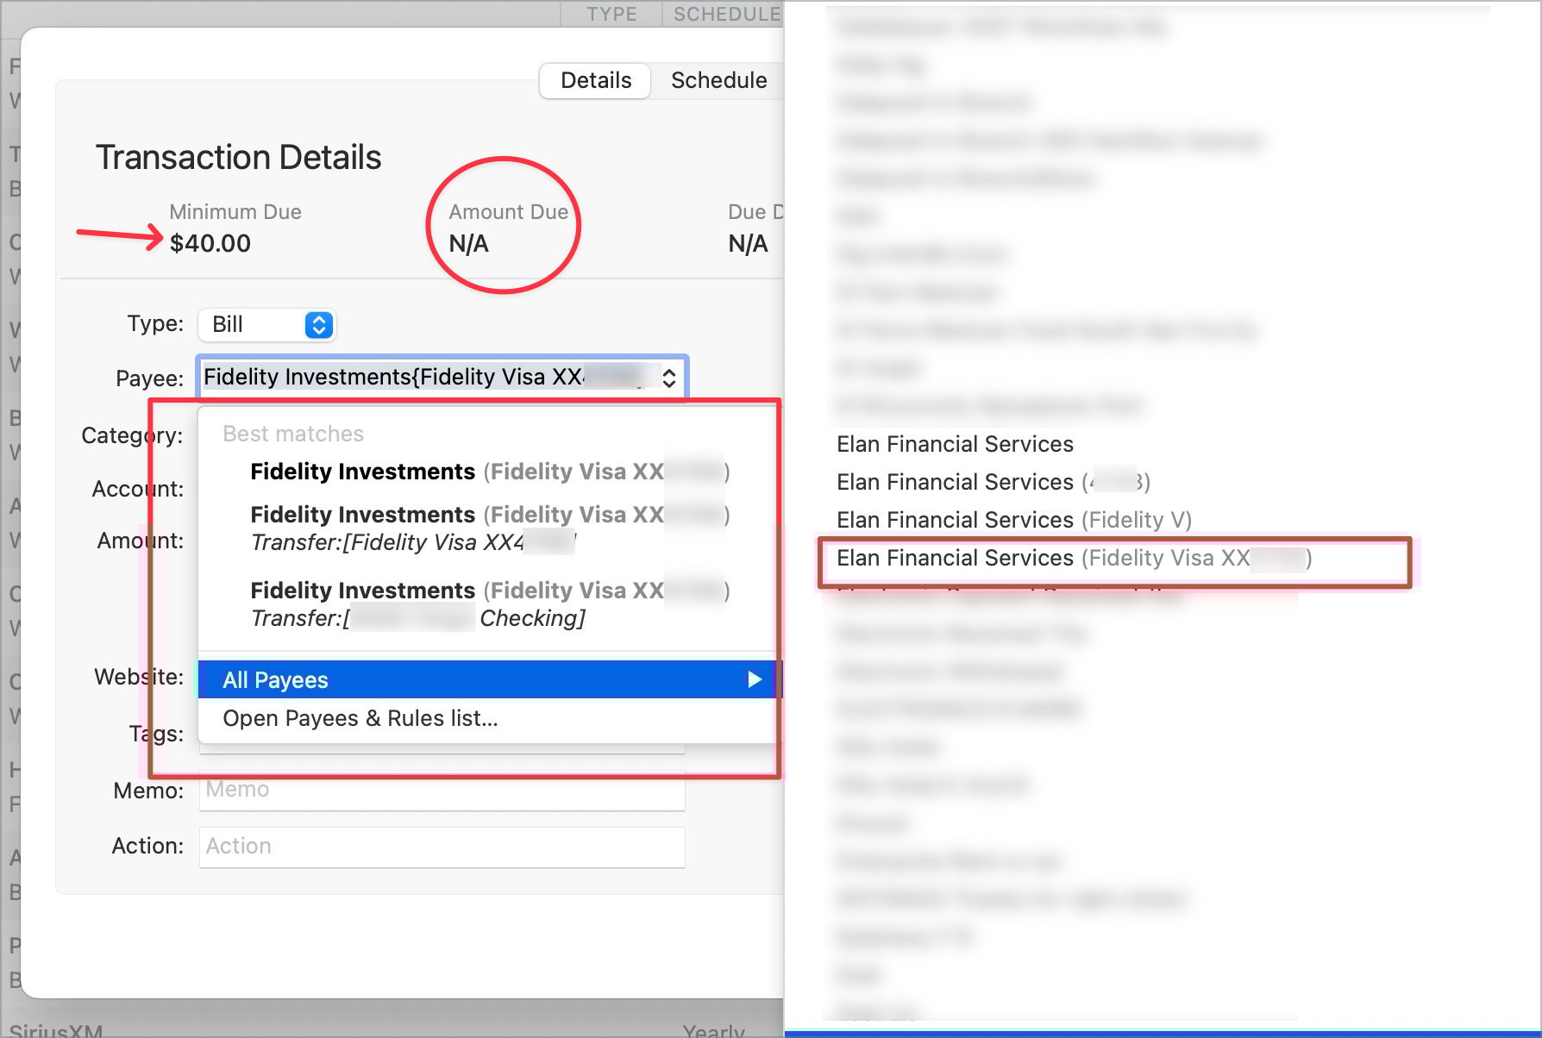Screen dimensions: 1542x1038
Task: Pick Fidelity Investments match with Transfer to Checking
Action: coord(490,603)
